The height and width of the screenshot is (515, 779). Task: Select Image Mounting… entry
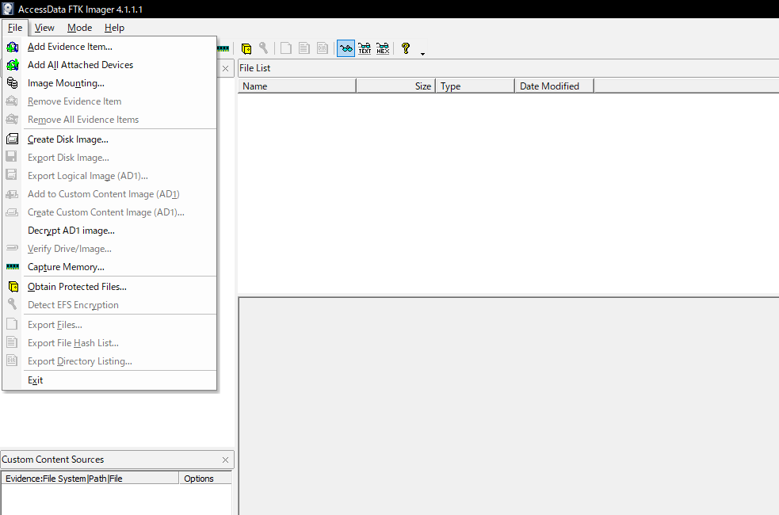point(110,83)
